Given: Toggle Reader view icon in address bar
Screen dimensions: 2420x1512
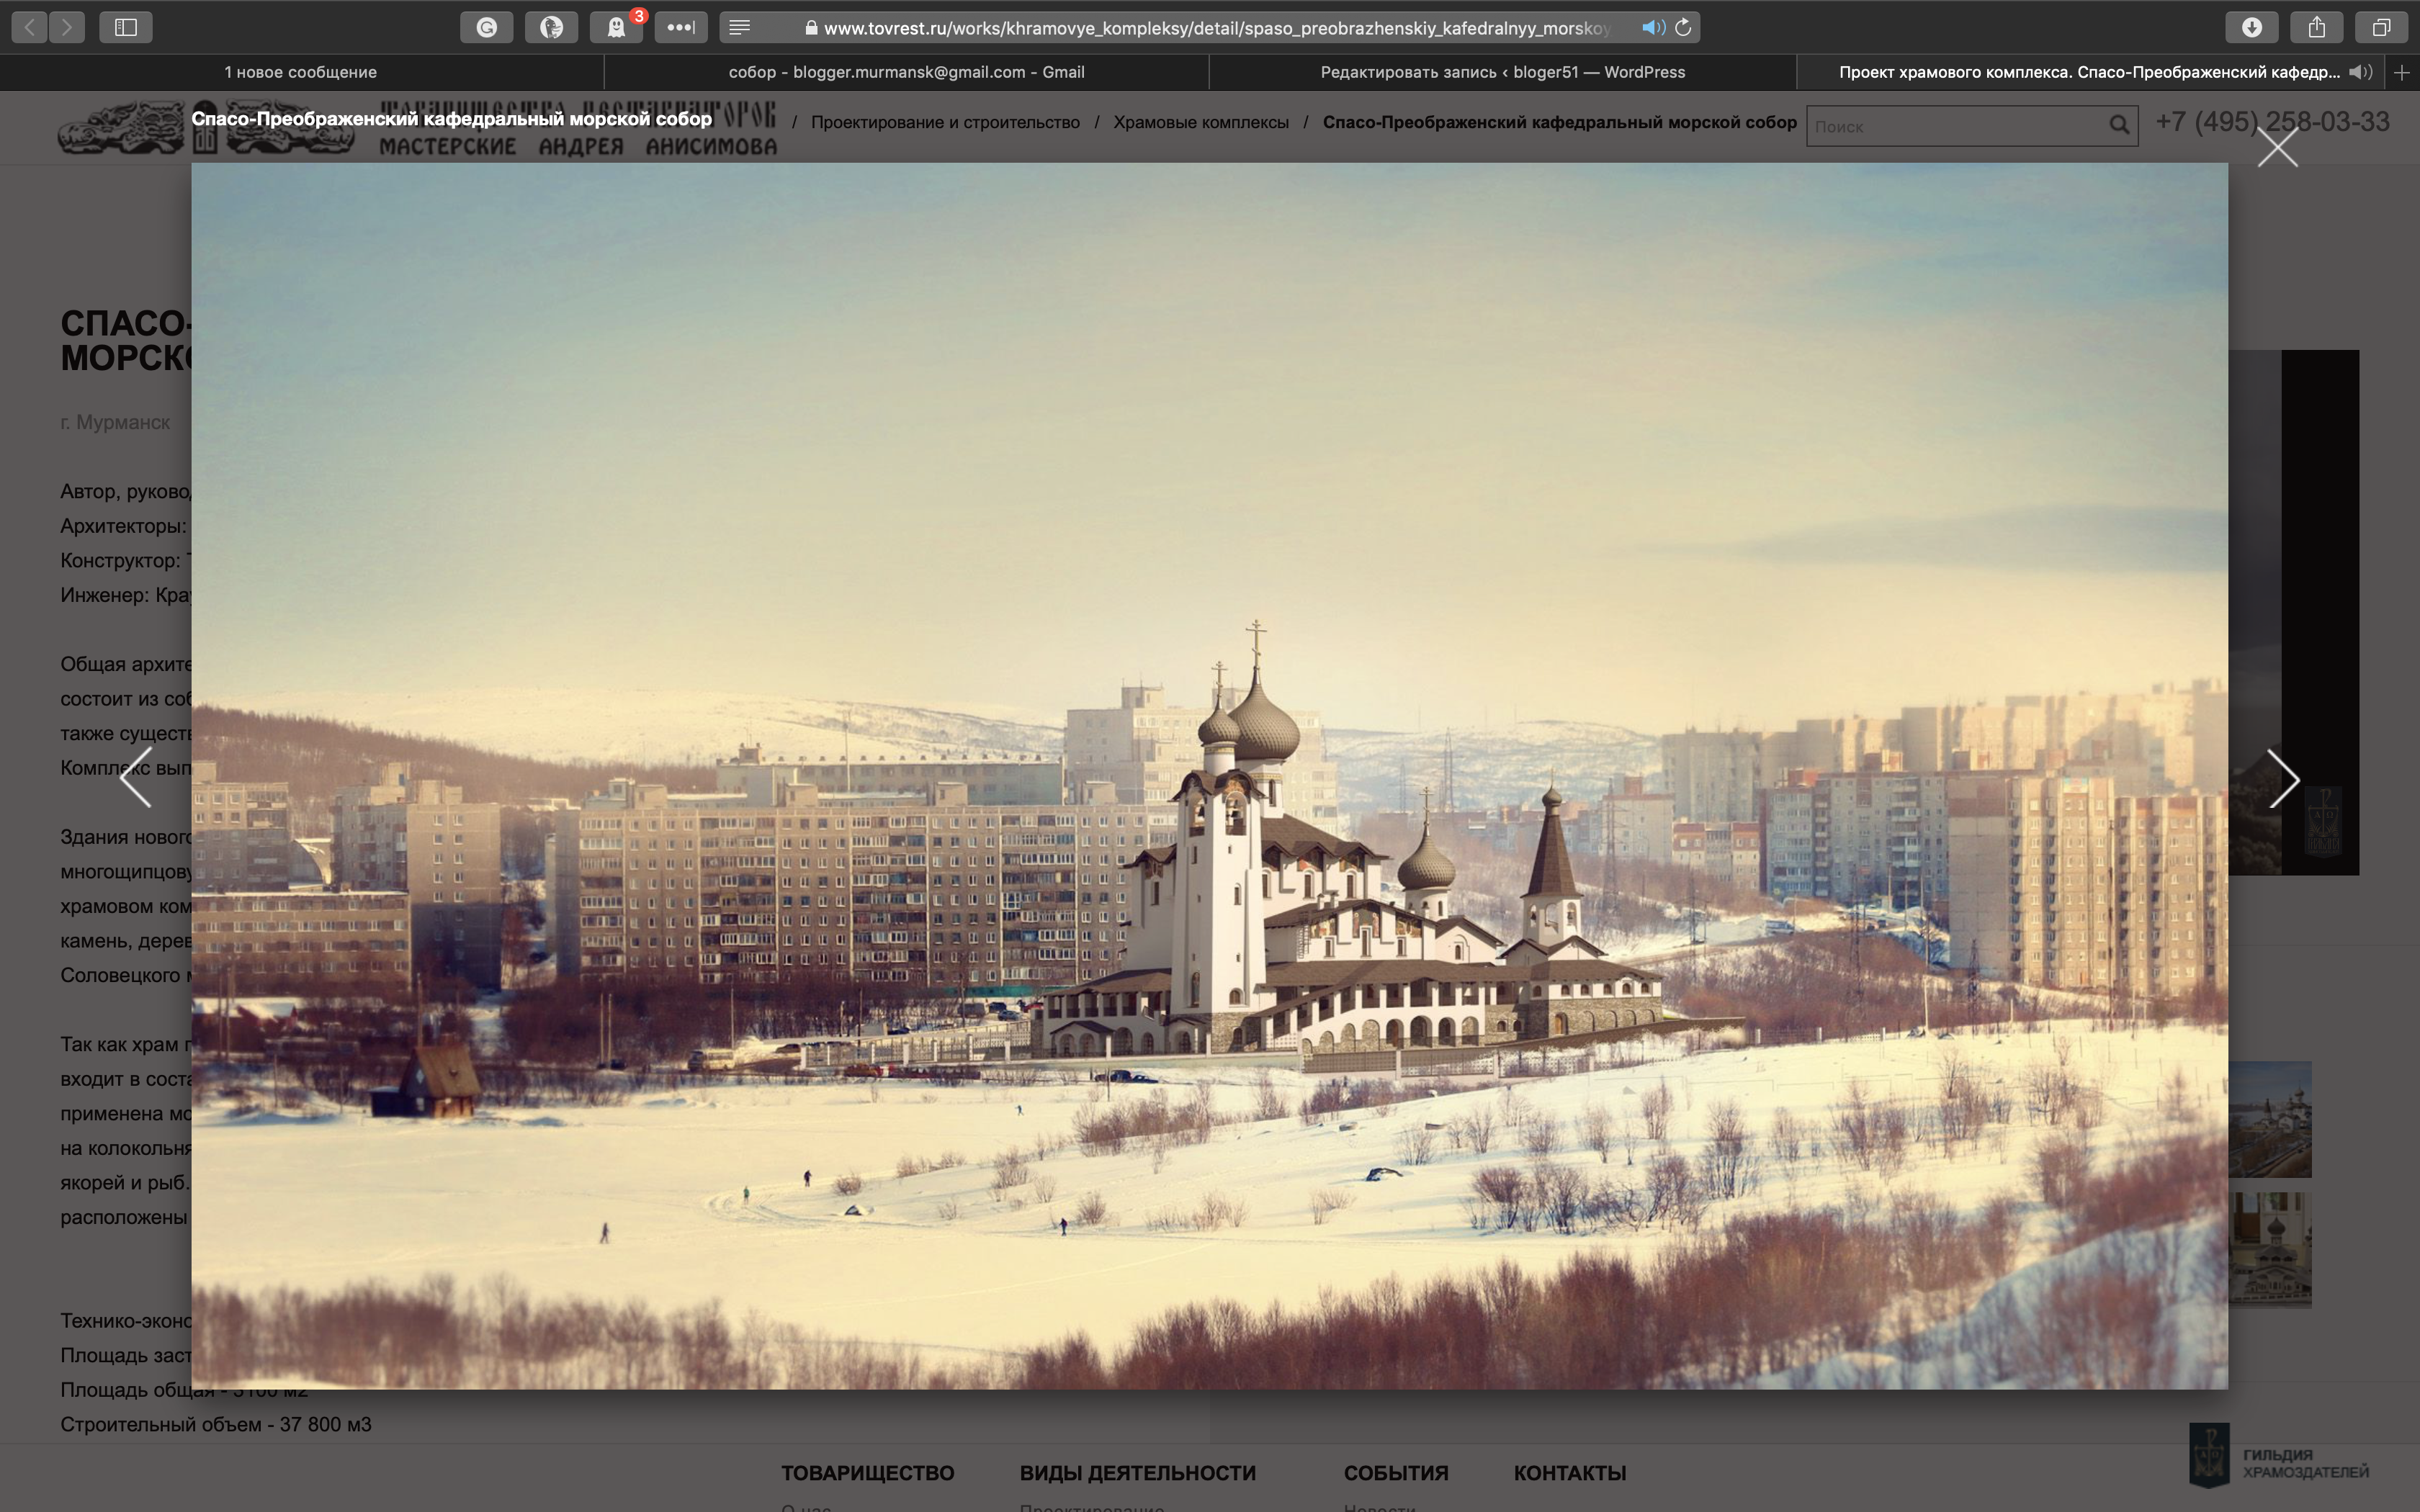Looking at the screenshot, I should click(740, 27).
